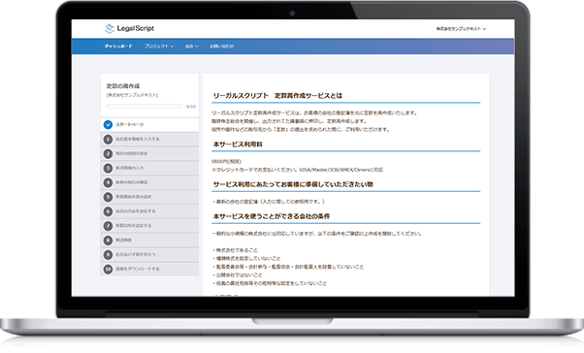Viewport: 584px width, 353px height.
Task: Click the 株式会社であること bullet
Action: 235,250
